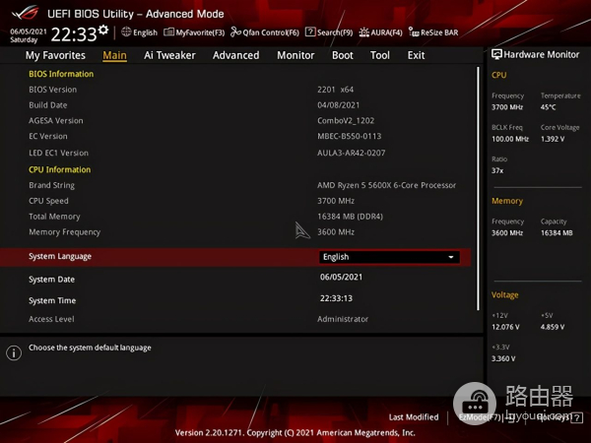The height and width of the screenshot is (443, 591).
Task: Select the System Time value field
Action: [336, 298]
